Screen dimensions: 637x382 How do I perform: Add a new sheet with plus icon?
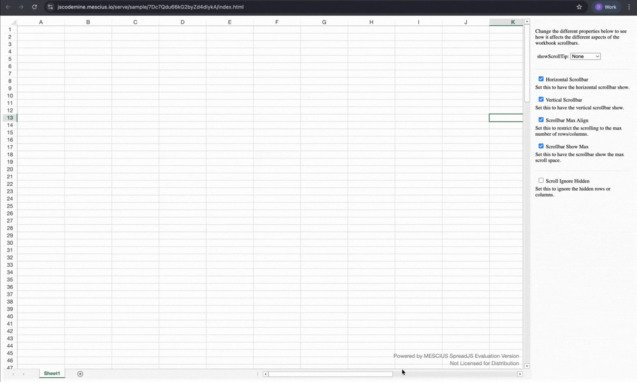[80, 374]
